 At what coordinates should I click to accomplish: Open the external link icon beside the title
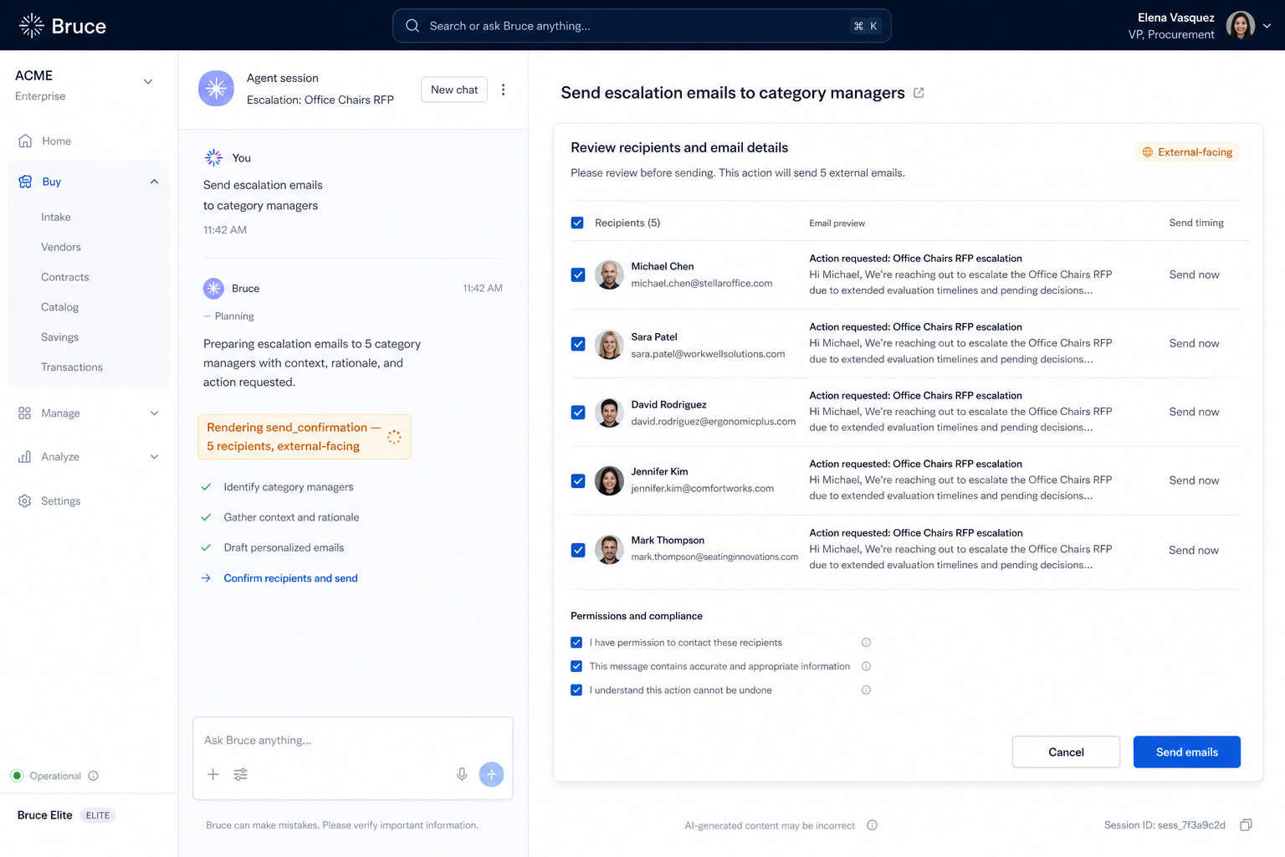919,93
